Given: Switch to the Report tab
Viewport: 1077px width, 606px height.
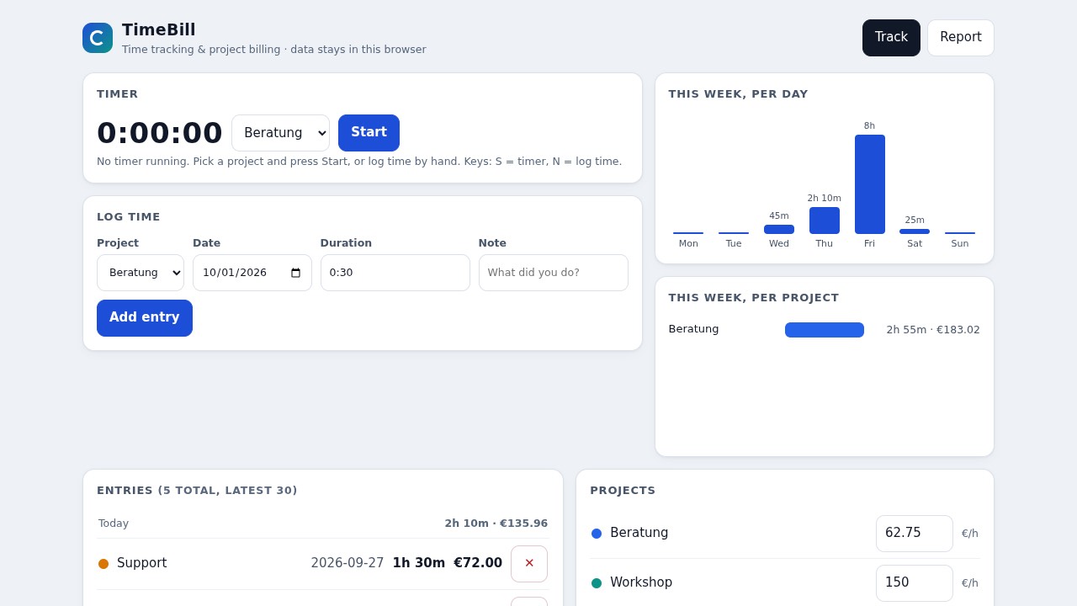Looking at the screenshot, I should coord(961,38).
